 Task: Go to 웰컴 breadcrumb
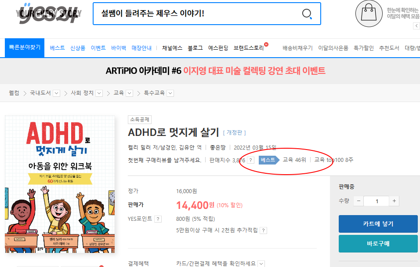tap(14, 93)
